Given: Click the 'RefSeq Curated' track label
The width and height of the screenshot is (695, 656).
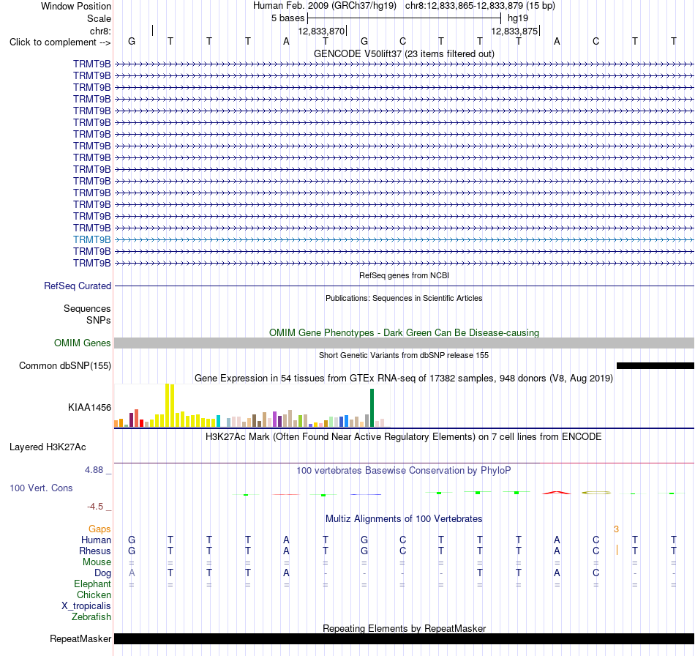Looking at the screenshot, I should point(78,286).
